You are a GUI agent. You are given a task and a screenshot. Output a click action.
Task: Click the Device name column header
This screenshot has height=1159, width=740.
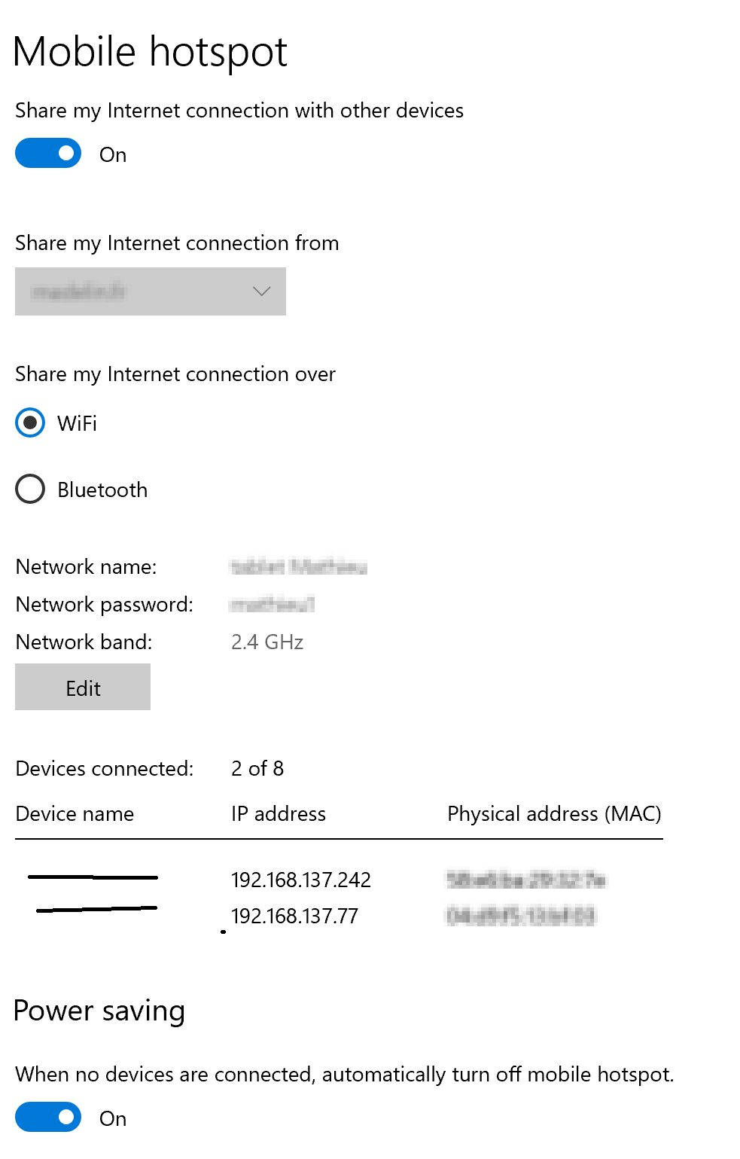[x=75, y=813]
